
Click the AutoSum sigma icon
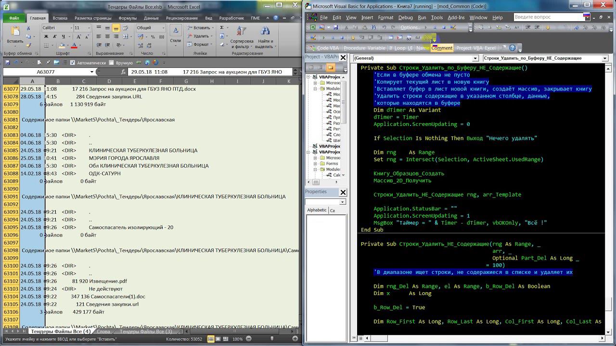pos(222,28)
